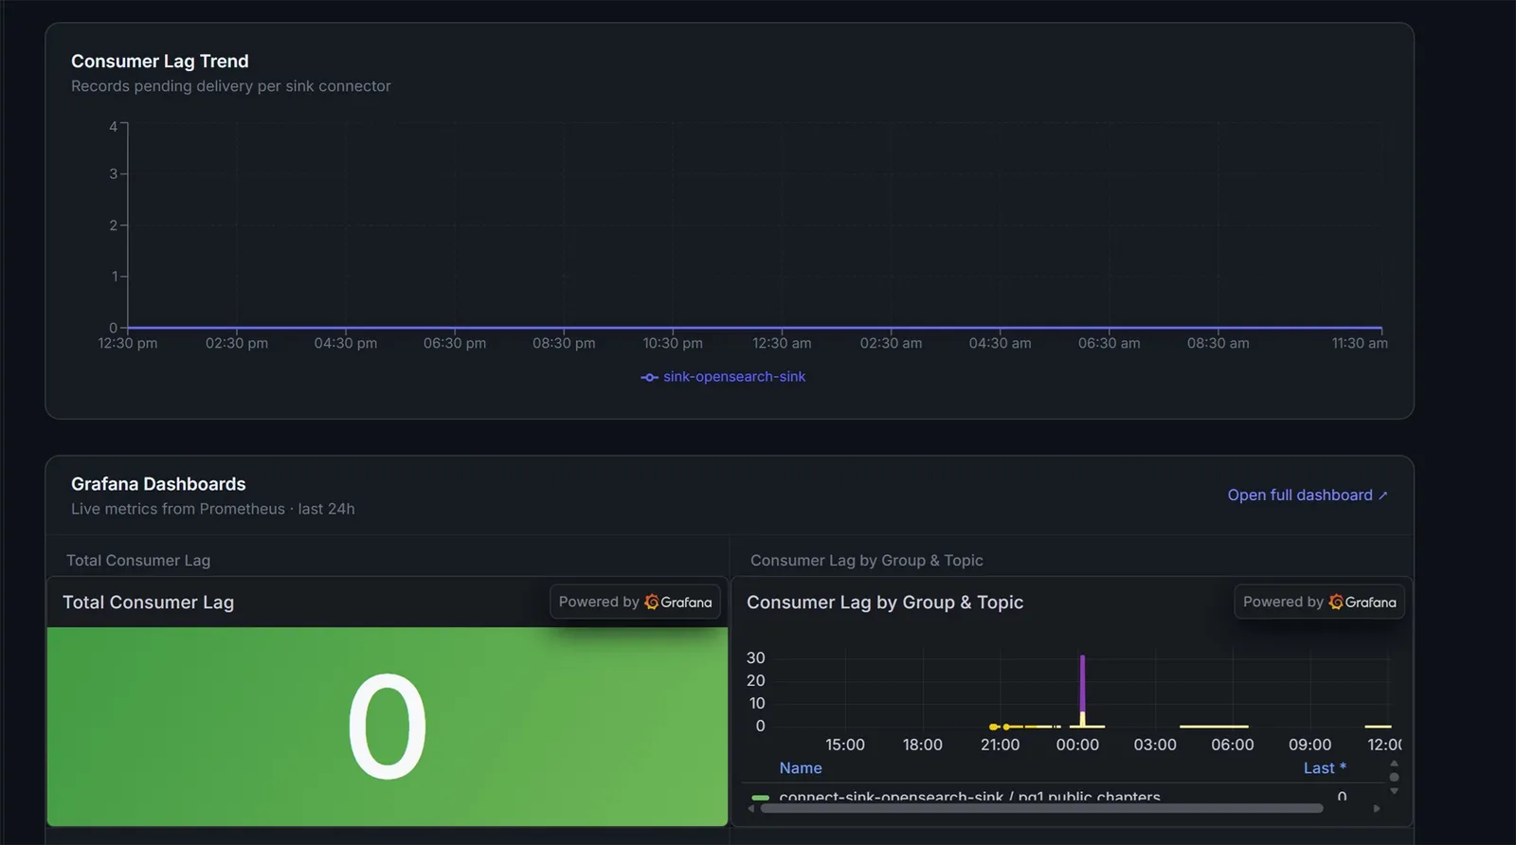Click the 12:30 am x-axis label
This screenshot has height=845, width=1516.
click(x=782, y=343)
